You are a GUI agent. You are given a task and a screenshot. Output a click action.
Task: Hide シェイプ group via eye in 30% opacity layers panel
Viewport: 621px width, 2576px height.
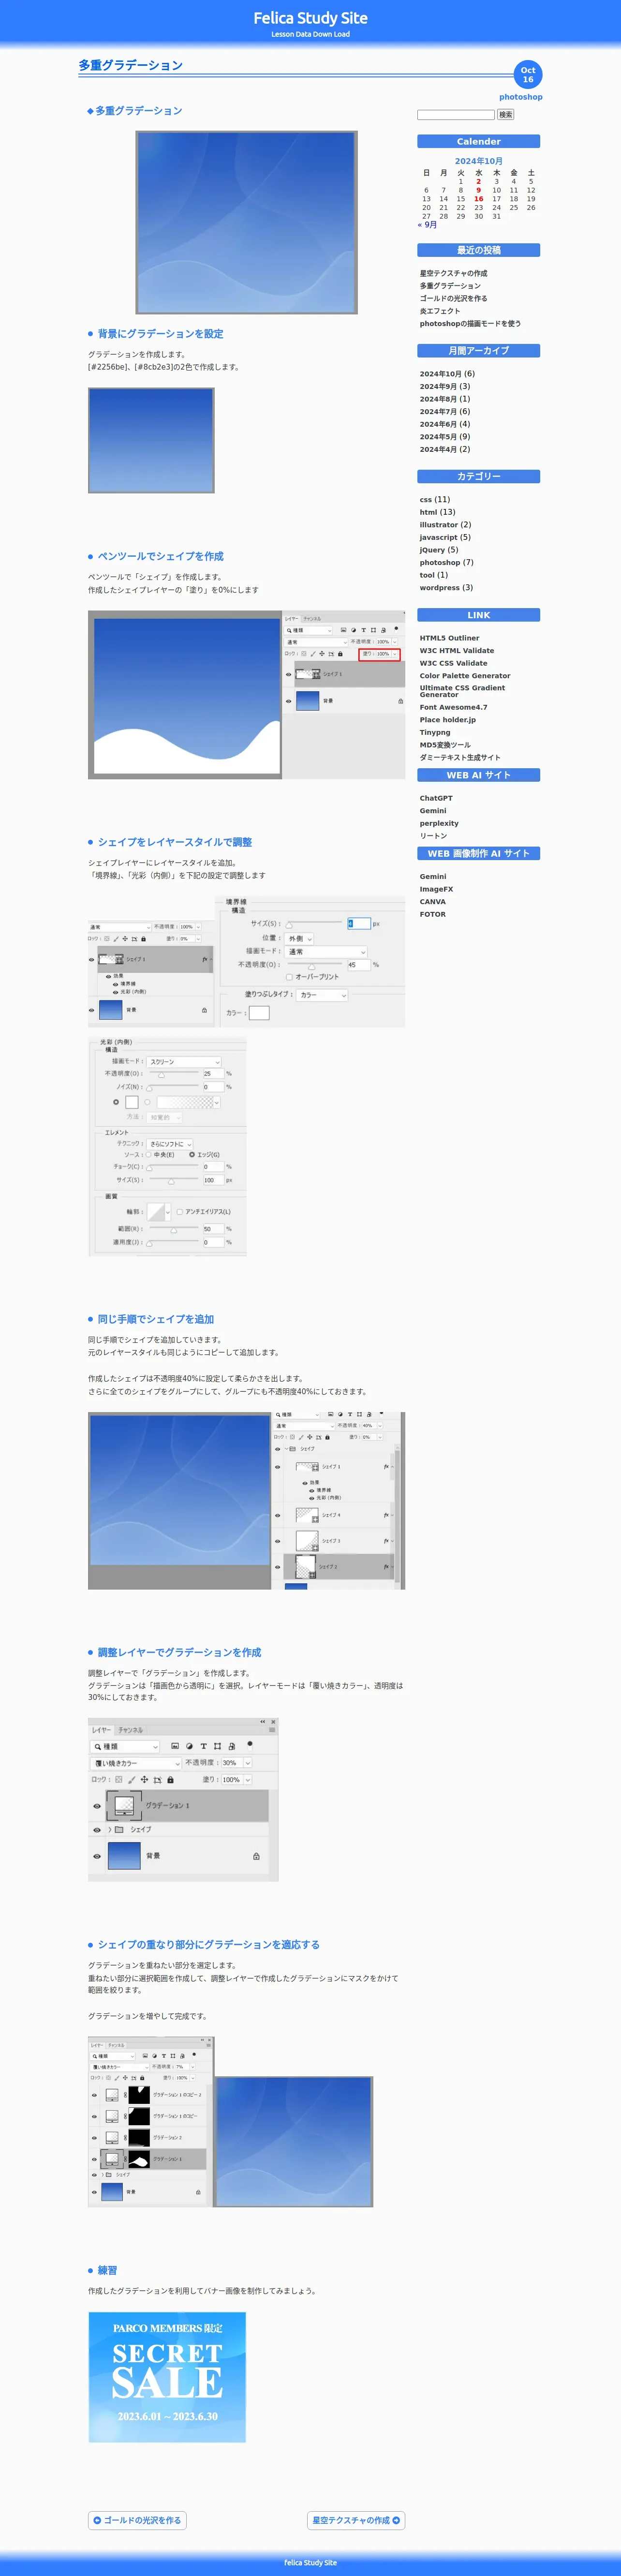97,1829
